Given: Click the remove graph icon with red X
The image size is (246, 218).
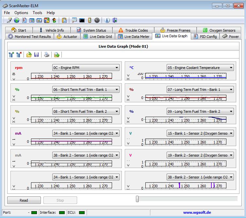Looking at the screenshot, I should [19, 55].
